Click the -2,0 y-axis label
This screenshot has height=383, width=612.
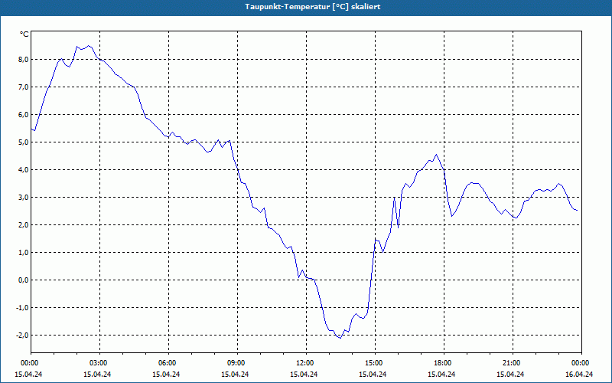(23, 335)
